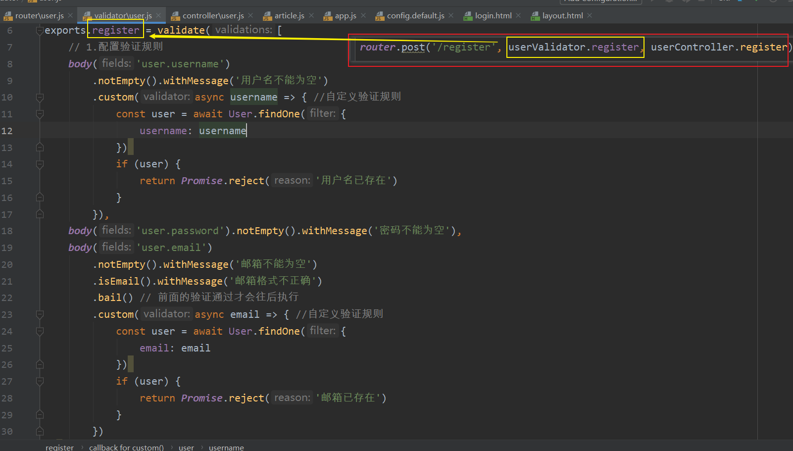Open the login.html tab
The width and height of the screenshot is (793, 451).
pos(493,16)
